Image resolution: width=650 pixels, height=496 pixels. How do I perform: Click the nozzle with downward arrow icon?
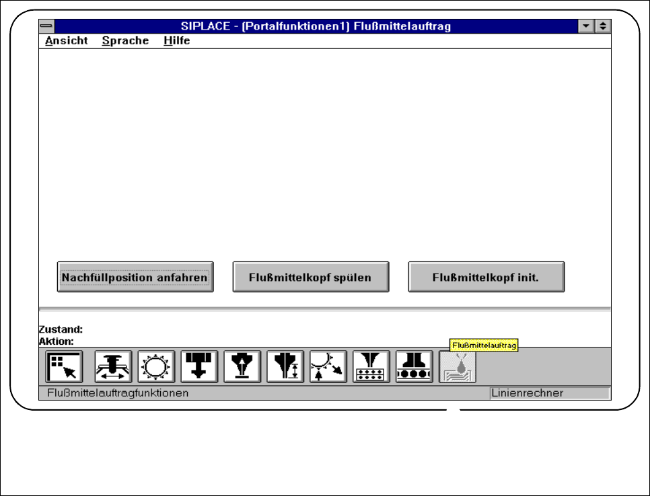[199, 366]
